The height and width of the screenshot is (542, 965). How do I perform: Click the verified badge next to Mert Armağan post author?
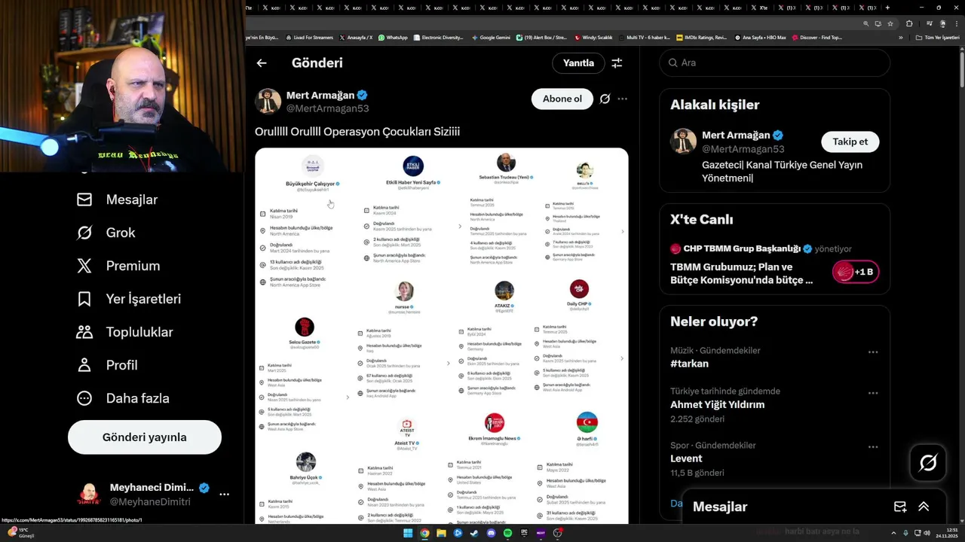tap(363, 95)
